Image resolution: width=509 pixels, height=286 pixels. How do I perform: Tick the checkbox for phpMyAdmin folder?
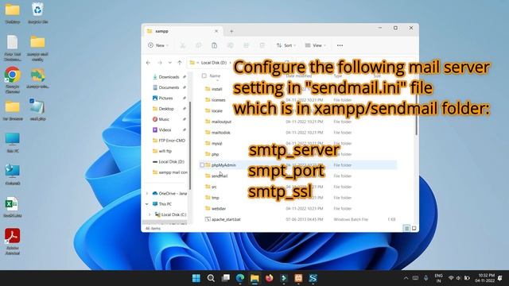(x=202, y=165)
